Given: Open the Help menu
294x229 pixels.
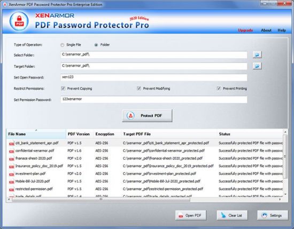Looking at the screenshot, I should [282, 30].
